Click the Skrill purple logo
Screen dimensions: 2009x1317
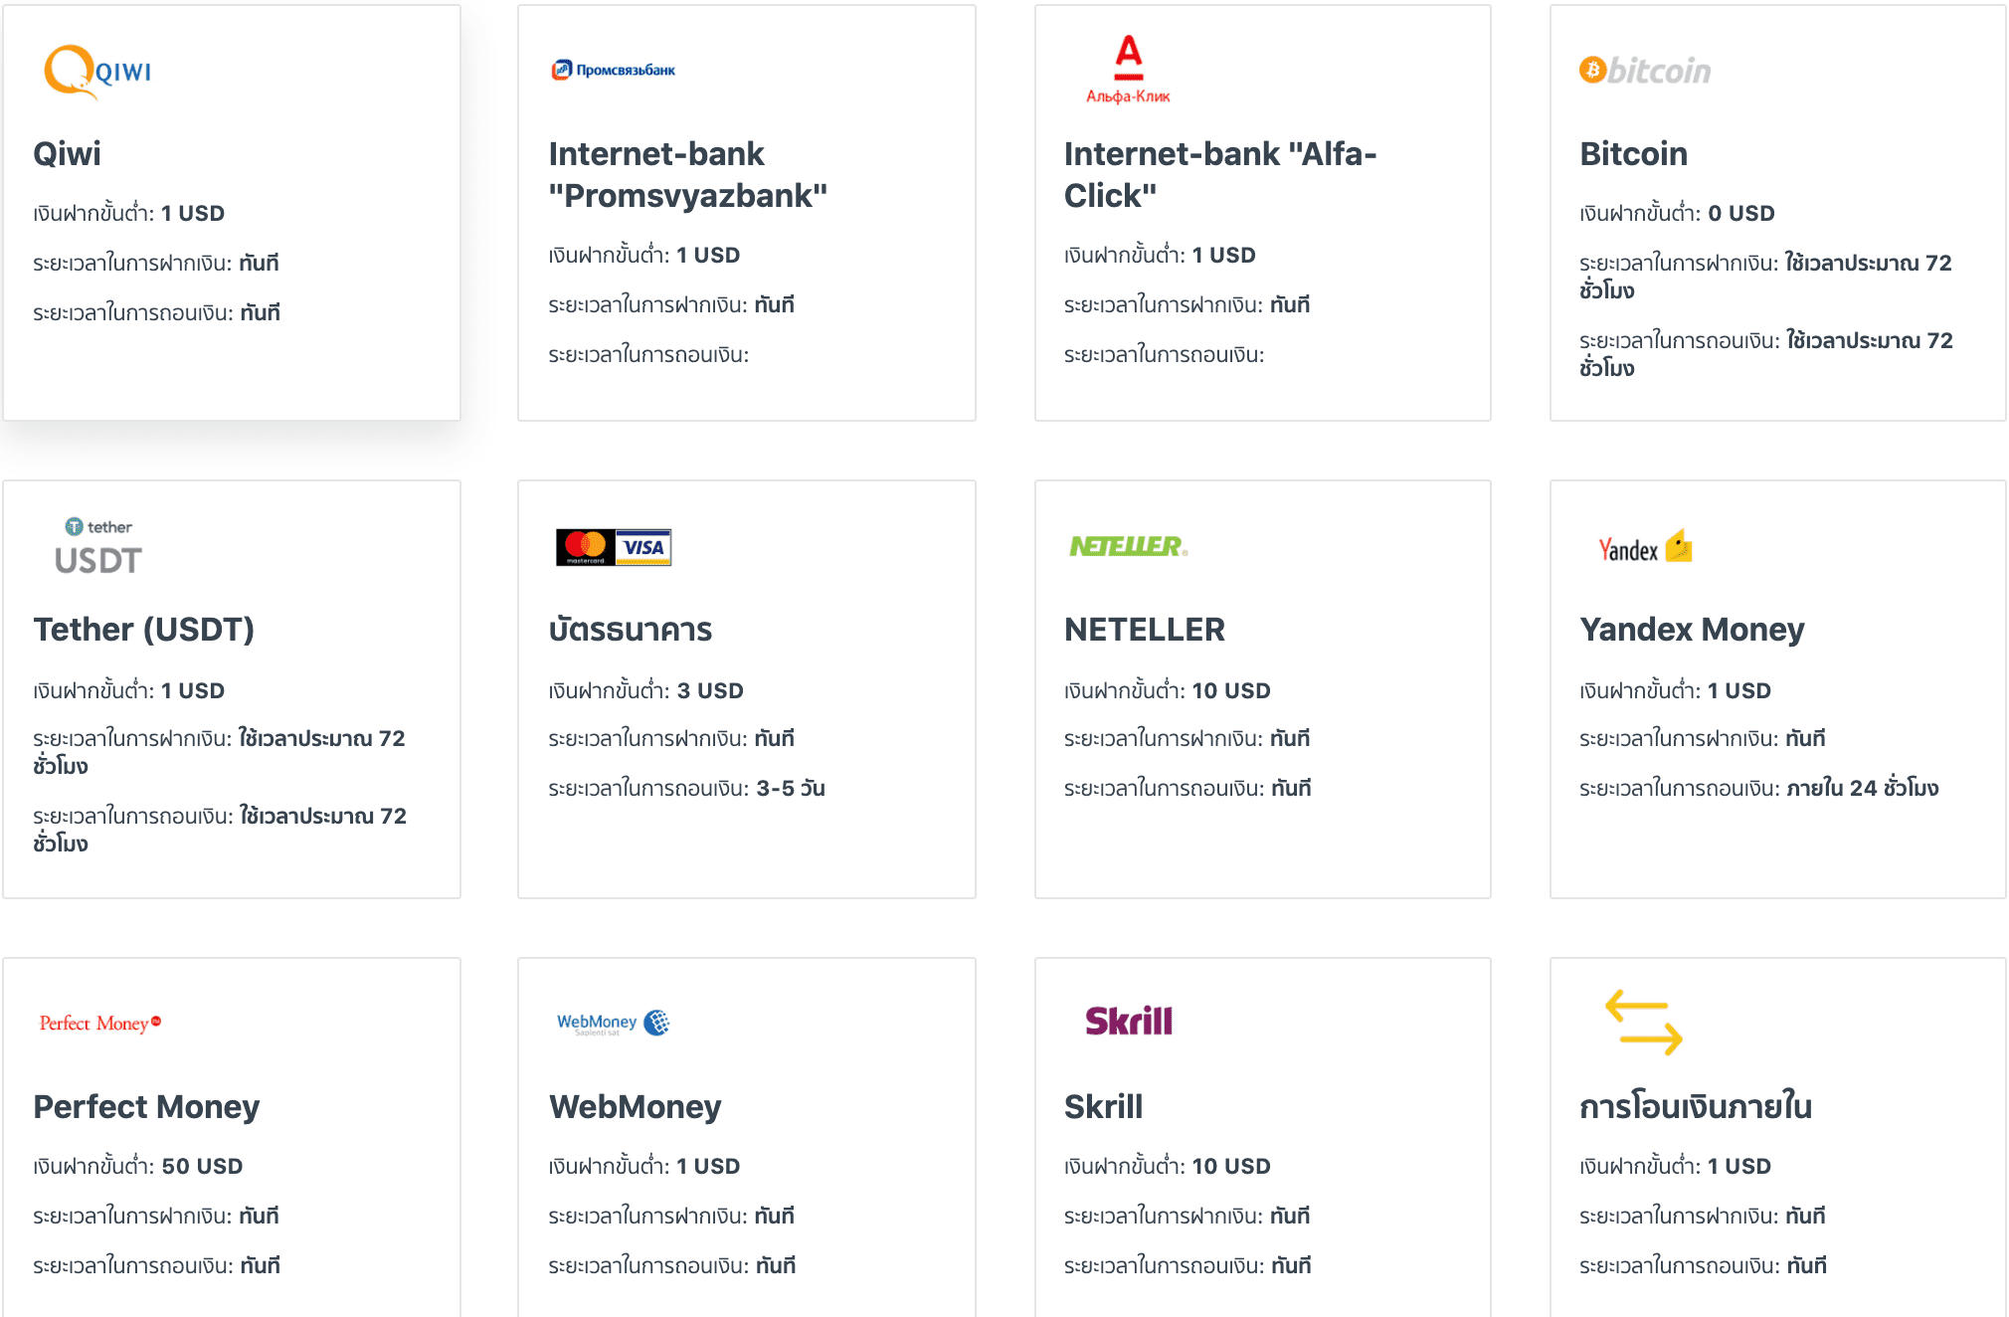(1128, 1022)
